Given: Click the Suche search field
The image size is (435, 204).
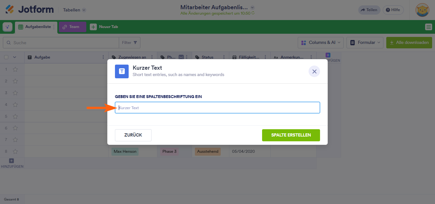Looking at the screenshot, I should pyautogui.click(x=61, y=43).
